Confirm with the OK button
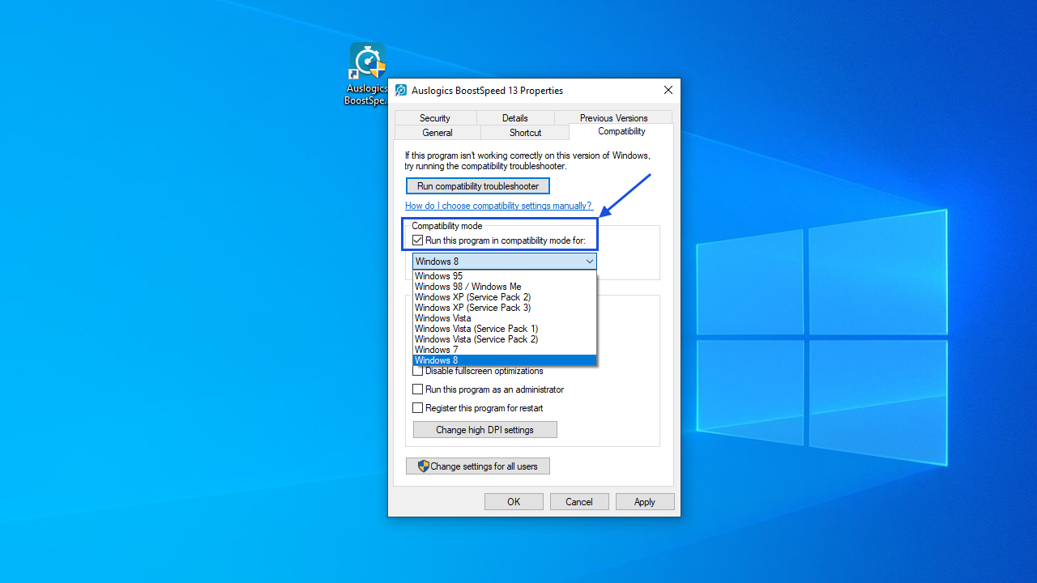Image resolution: width=1037 pixels, height=583 pixels. (x=514, y=502)
